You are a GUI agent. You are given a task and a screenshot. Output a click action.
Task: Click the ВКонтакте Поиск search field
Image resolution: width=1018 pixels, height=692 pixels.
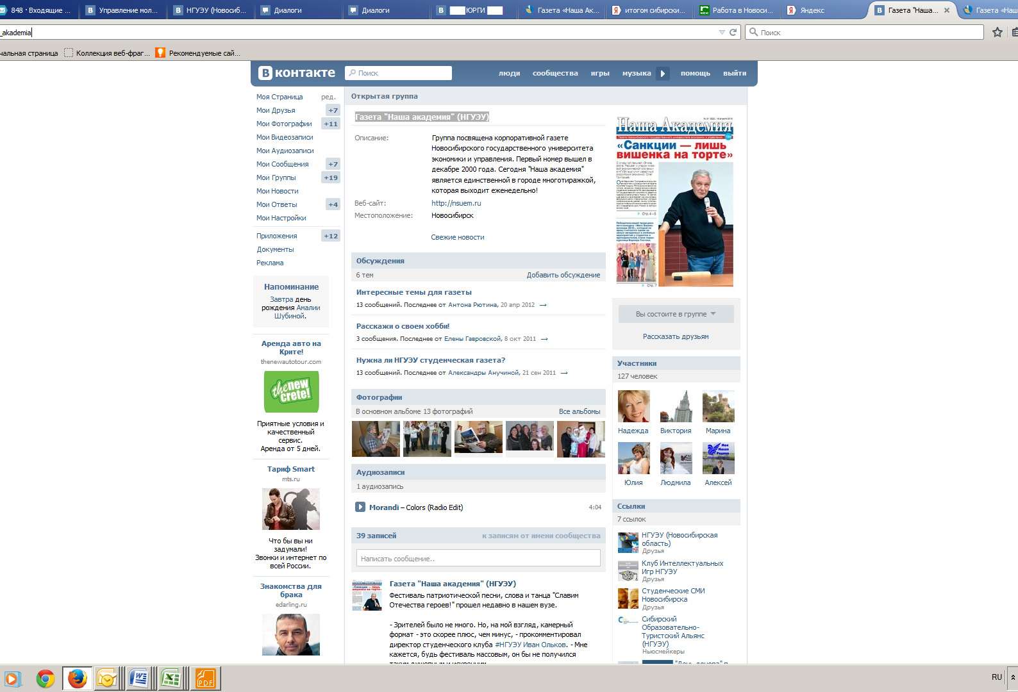(x=398, y=73)
